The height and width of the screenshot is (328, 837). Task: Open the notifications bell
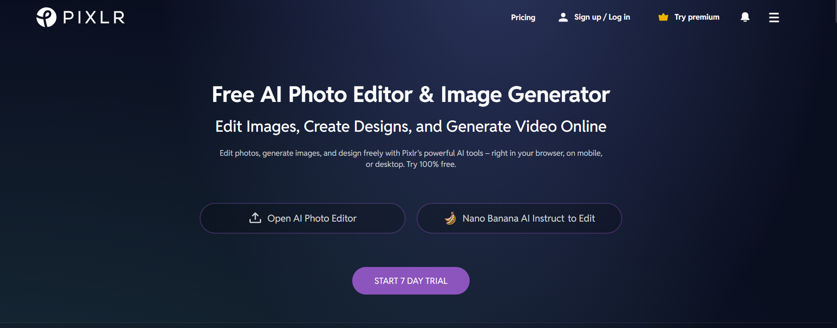click(745, 17)
